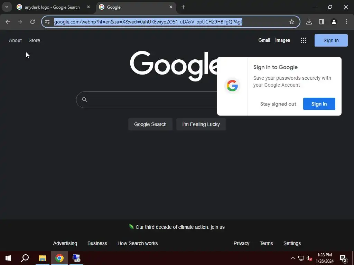Viewport: 354px width, 265px height.
Task: Click Sign in inside the popup
Action: (319, 104)
